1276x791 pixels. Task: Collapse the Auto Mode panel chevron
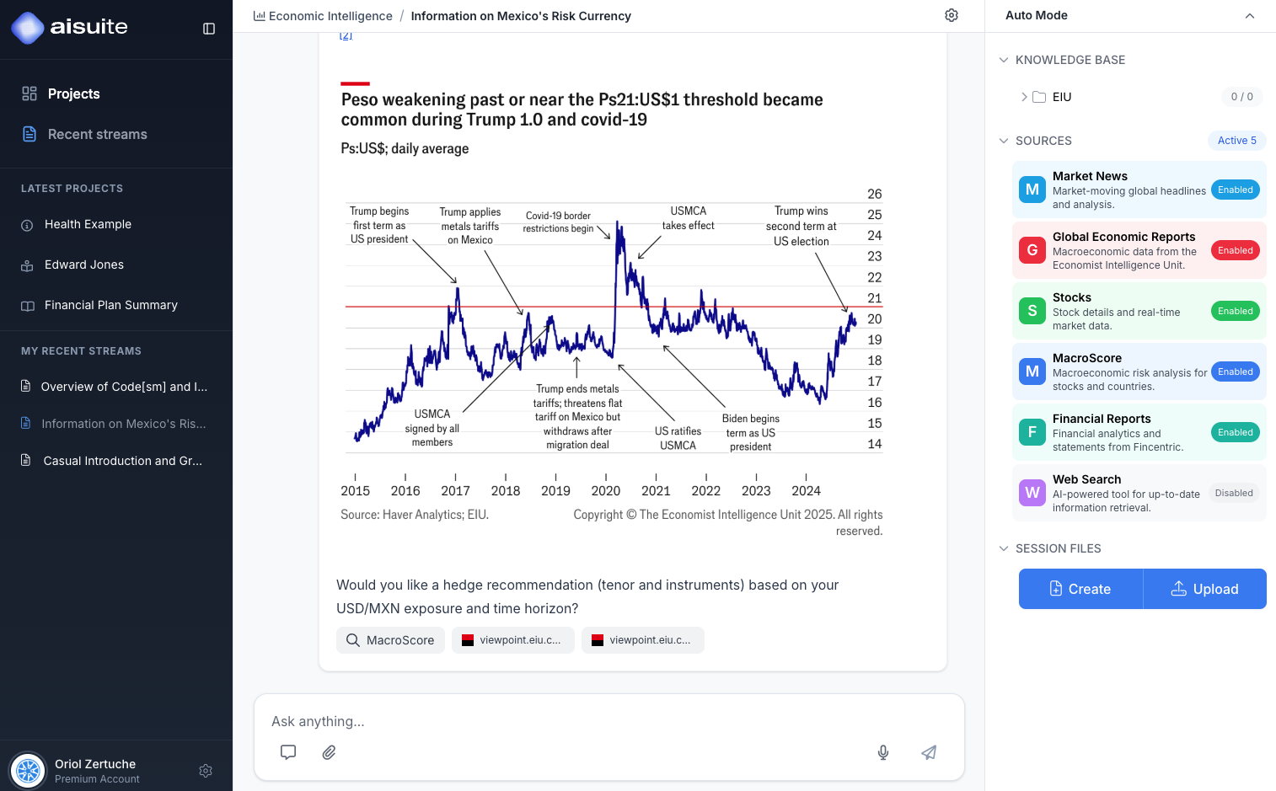pos(1250,16)
